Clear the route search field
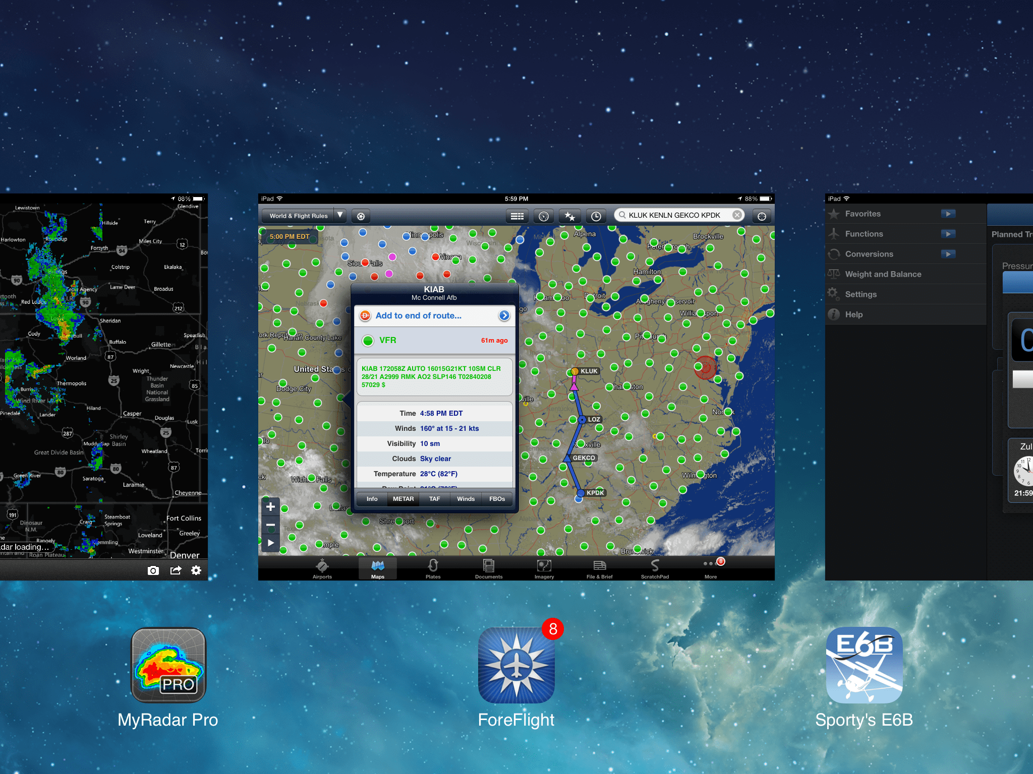 click(x=737, y=215)
